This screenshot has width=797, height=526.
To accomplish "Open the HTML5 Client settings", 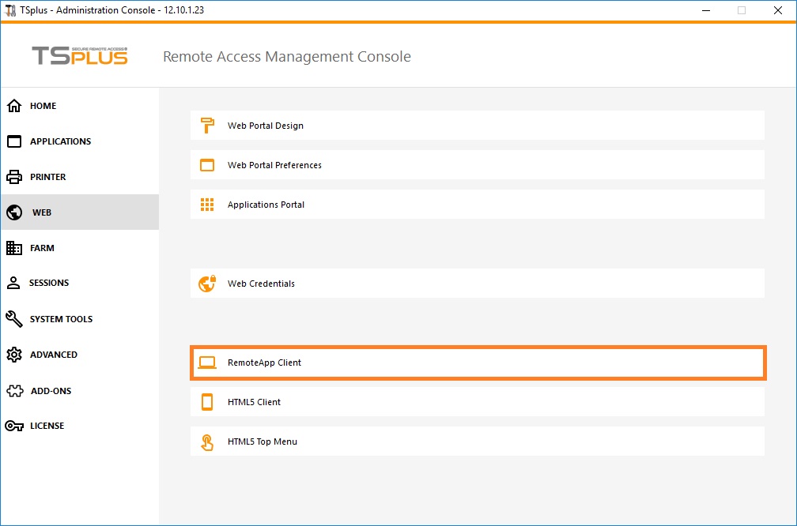I will 254,402.
